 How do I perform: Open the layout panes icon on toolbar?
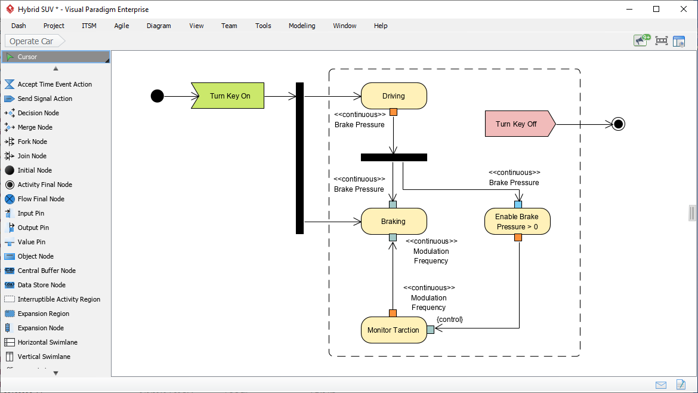(680, 40)
